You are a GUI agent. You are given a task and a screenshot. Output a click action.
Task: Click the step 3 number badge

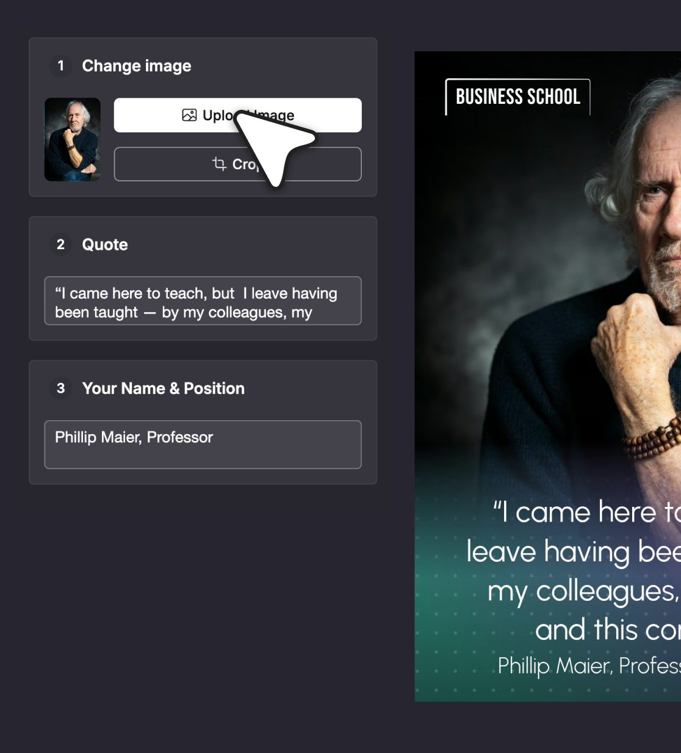60,388
